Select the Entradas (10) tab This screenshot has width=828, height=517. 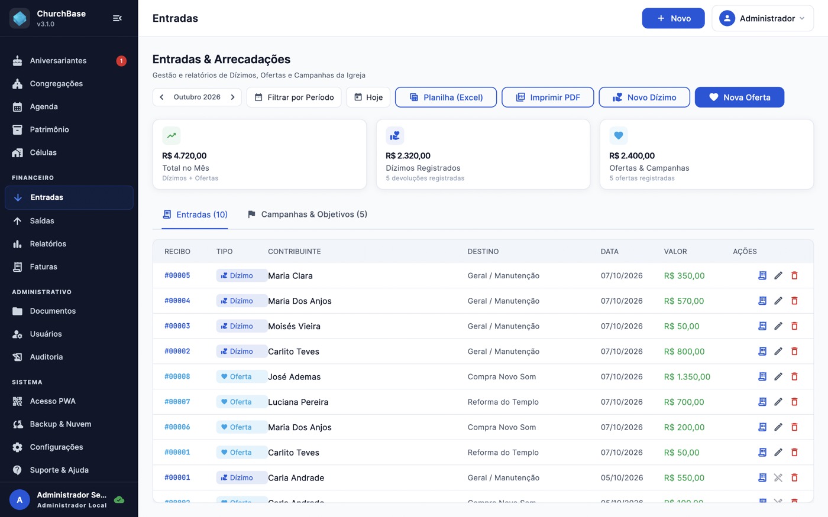[195, 215]
